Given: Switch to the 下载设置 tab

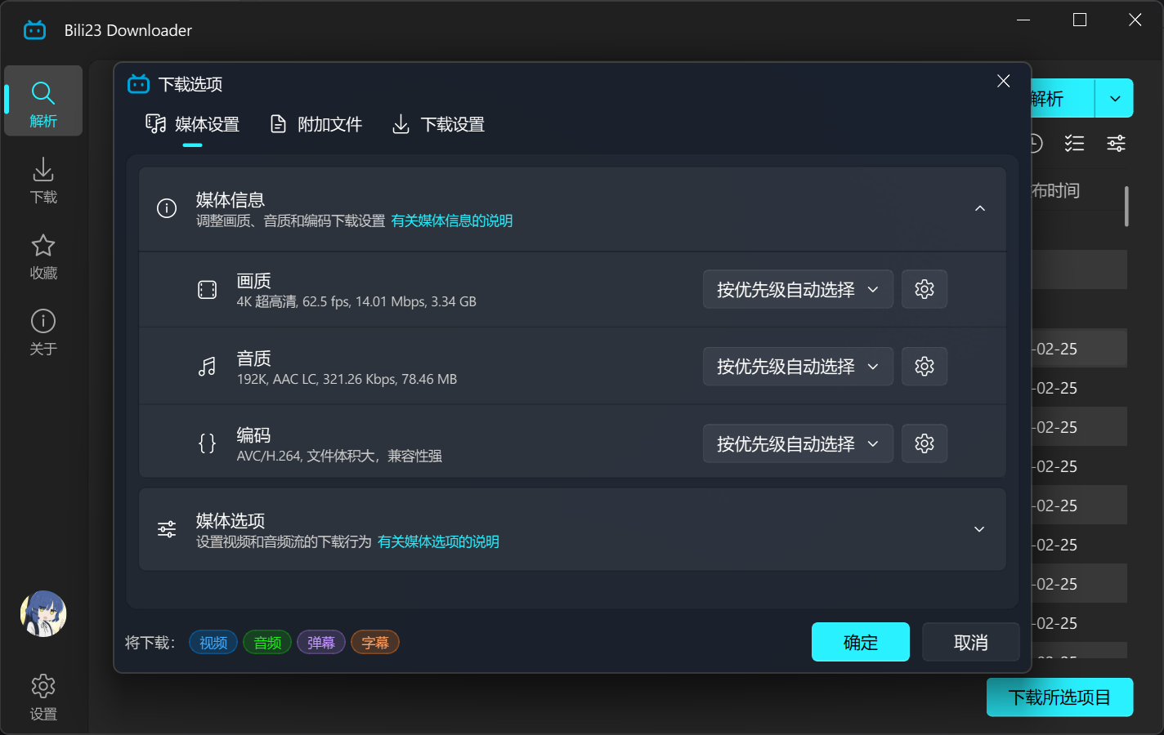Looking at the screenshot, I should pos(438,125).
